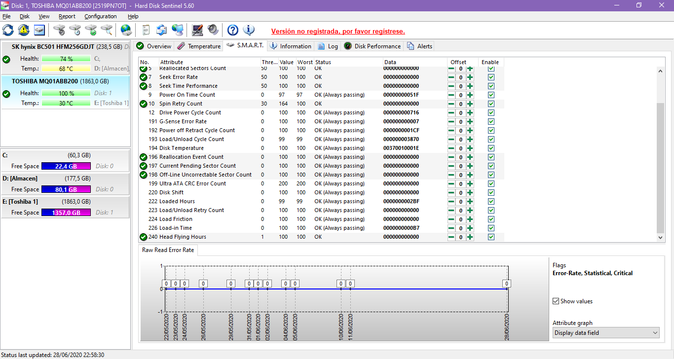Click the SK hynix 74 % health bar
Screen dimensions: 674x359
point(66,59)
